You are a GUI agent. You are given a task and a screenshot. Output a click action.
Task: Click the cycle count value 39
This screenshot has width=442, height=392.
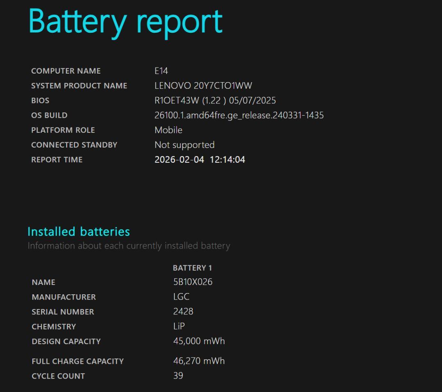tap(178, 376)
